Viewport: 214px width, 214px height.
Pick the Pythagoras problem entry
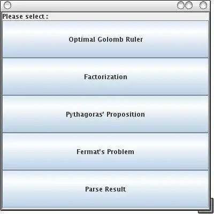[105, 114]
